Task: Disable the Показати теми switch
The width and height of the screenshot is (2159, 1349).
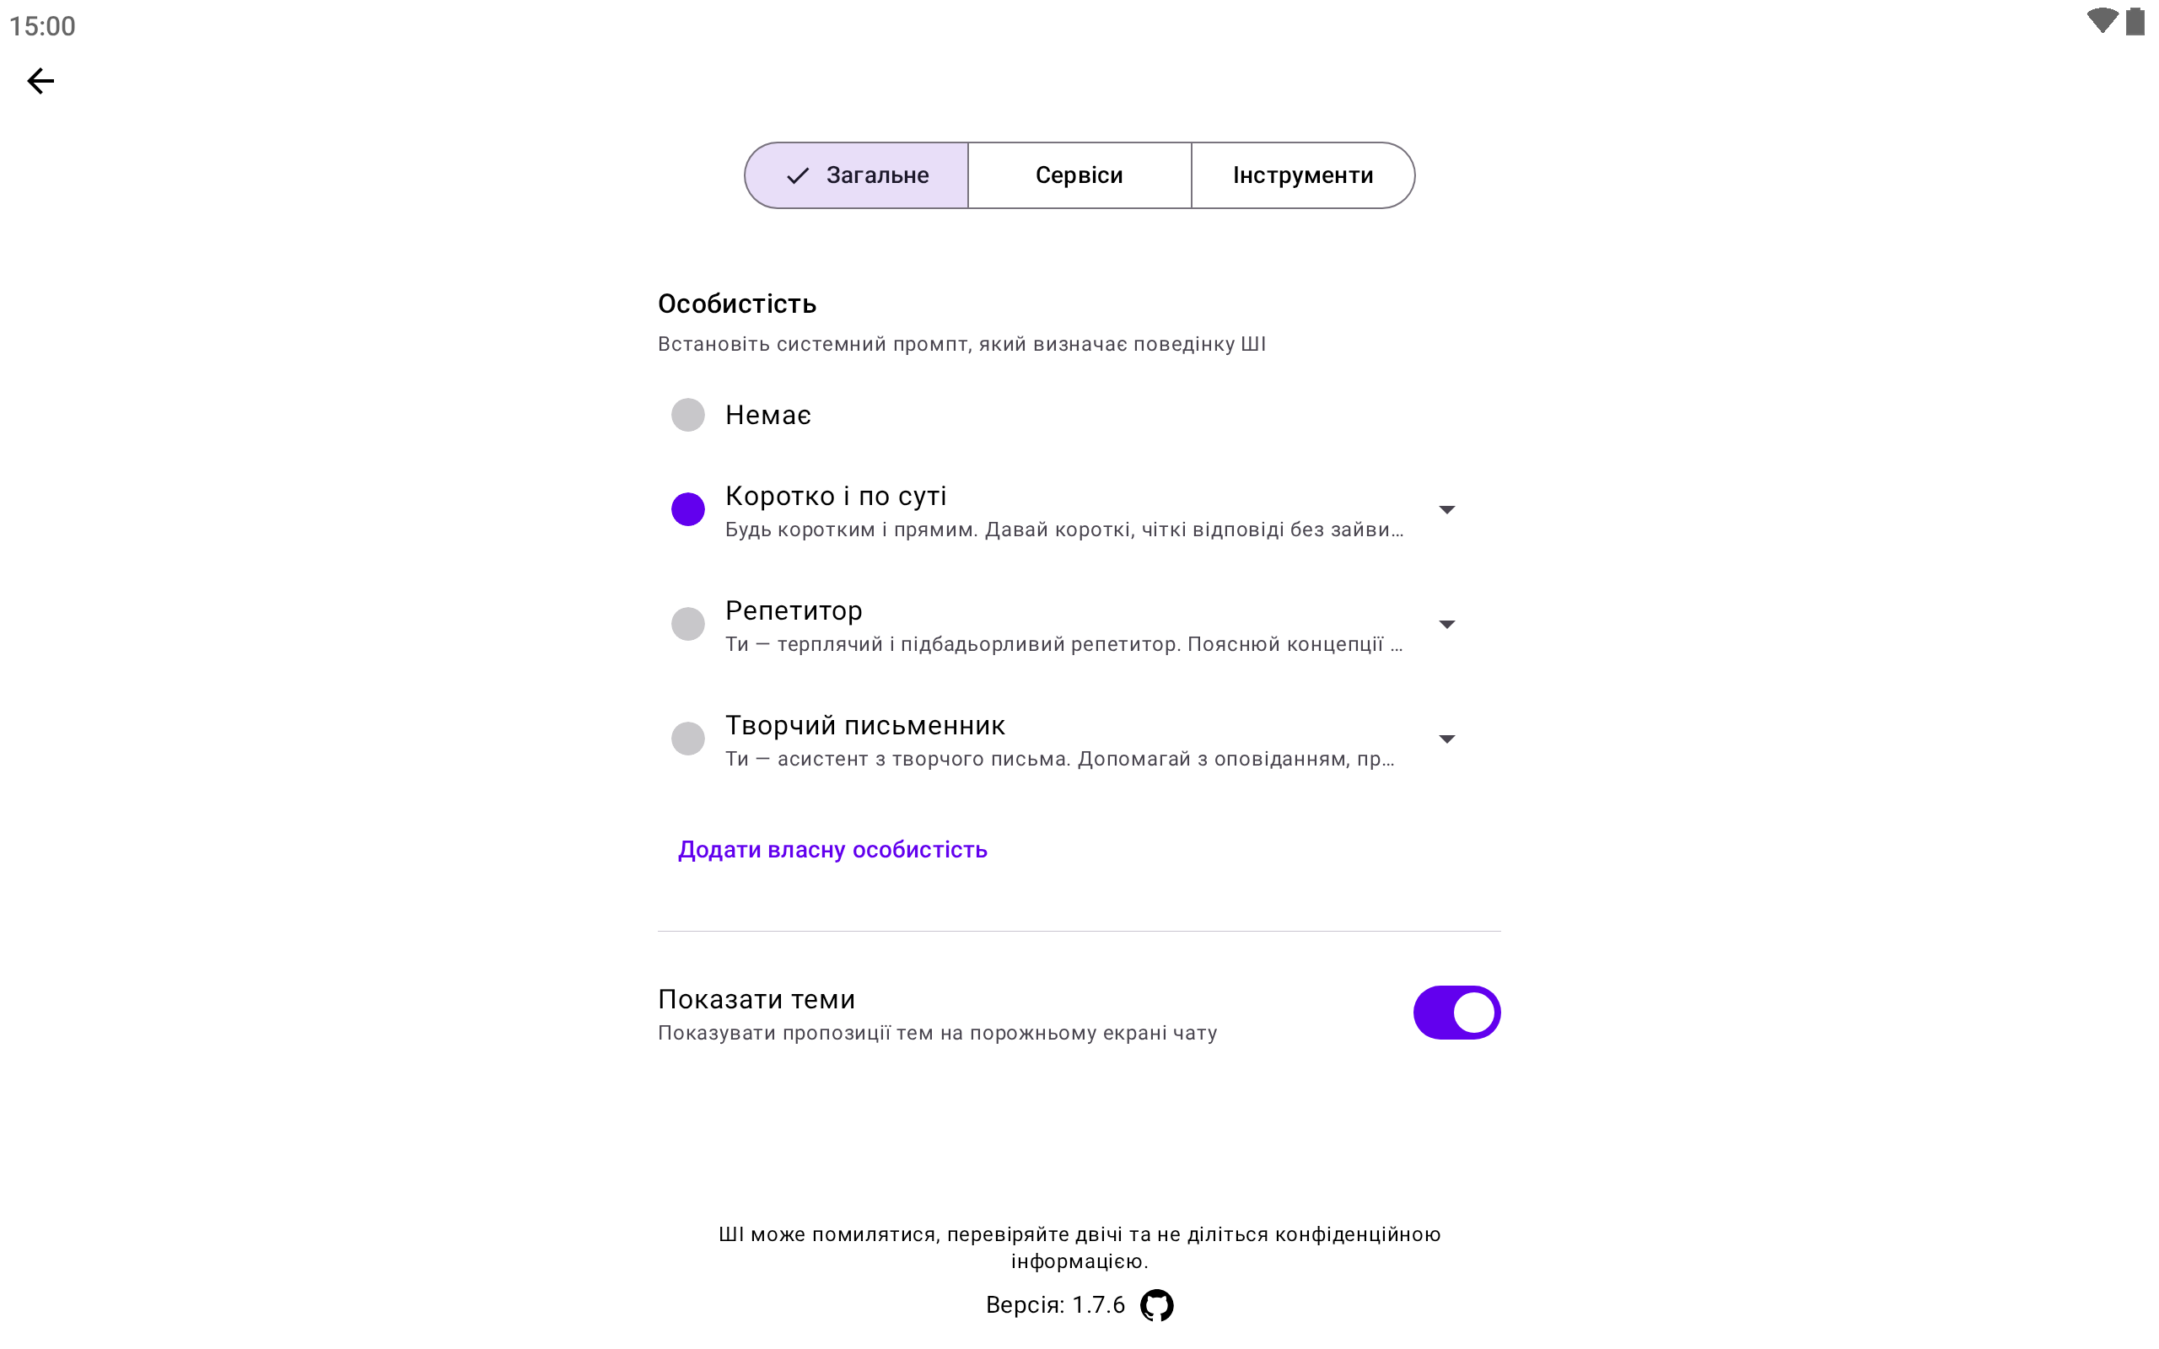Action: (x=1456, y=1013)
